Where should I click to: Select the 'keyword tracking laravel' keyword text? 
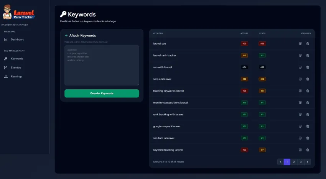coord(168,150)
